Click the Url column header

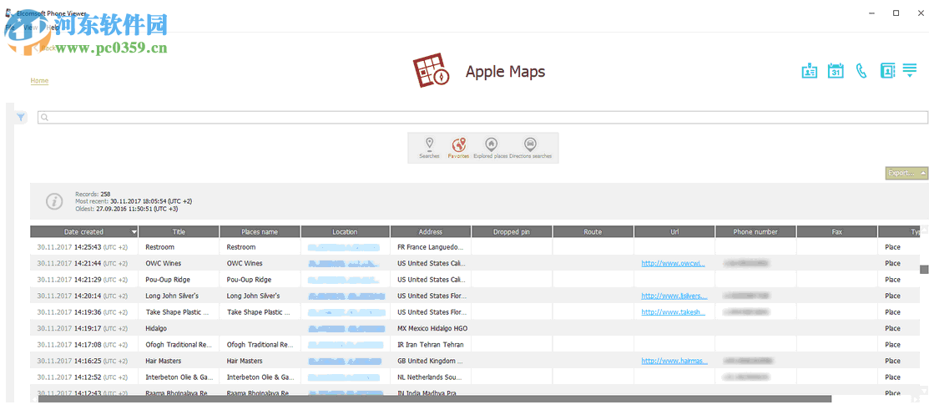click(674, 231)
